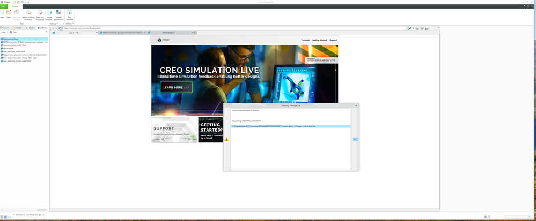The height and width of the screenshot is (221, 536).
Task: Select Welcome to Creo history entry
Action: pyautogui.click(x=24, y=39)
